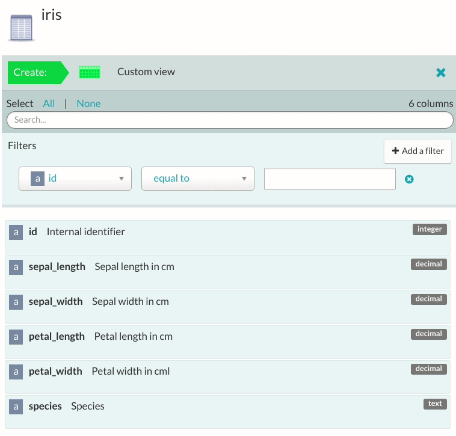456x436 pixels.
Task: Open the 'equal to' operator dropdown
Action: pos(197,179)
